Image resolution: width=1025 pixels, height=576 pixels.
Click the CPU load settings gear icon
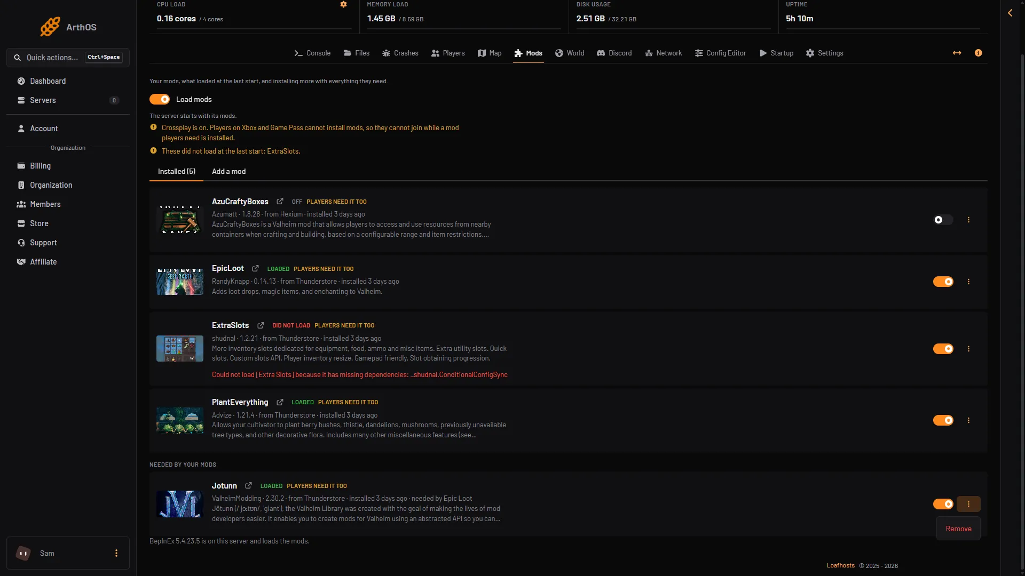tap(343, 4)
